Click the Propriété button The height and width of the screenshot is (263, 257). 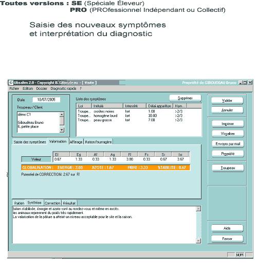click(x=228, y=154)
